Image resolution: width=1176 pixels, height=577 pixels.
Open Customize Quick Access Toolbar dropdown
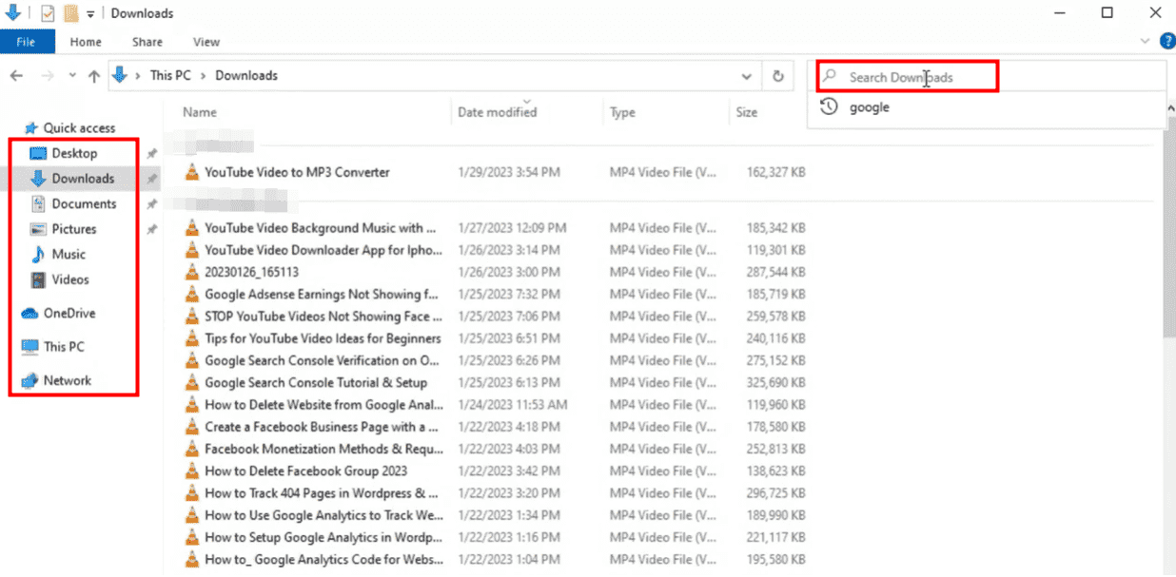90,14
